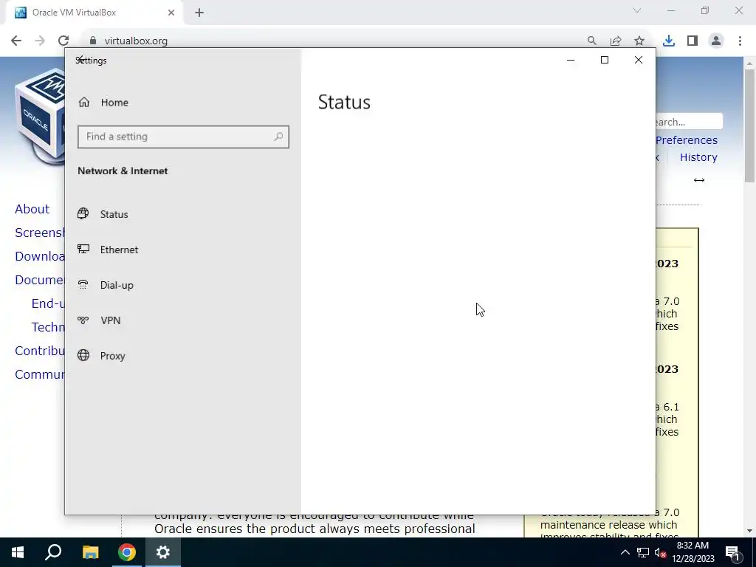The height and width of the screenshot is (567, 756).
Task: Click the Dial-up phone icon
Action: point(83,284)
